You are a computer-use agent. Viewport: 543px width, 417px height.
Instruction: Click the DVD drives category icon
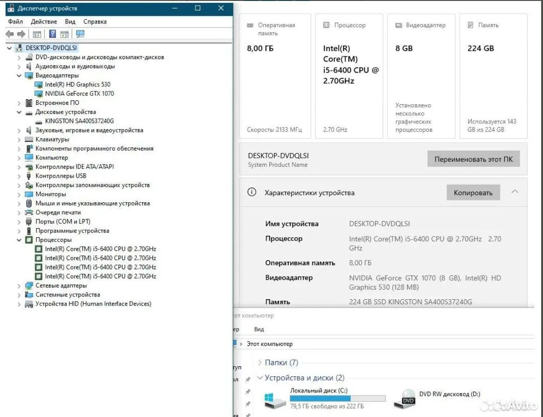click(29, 57)
